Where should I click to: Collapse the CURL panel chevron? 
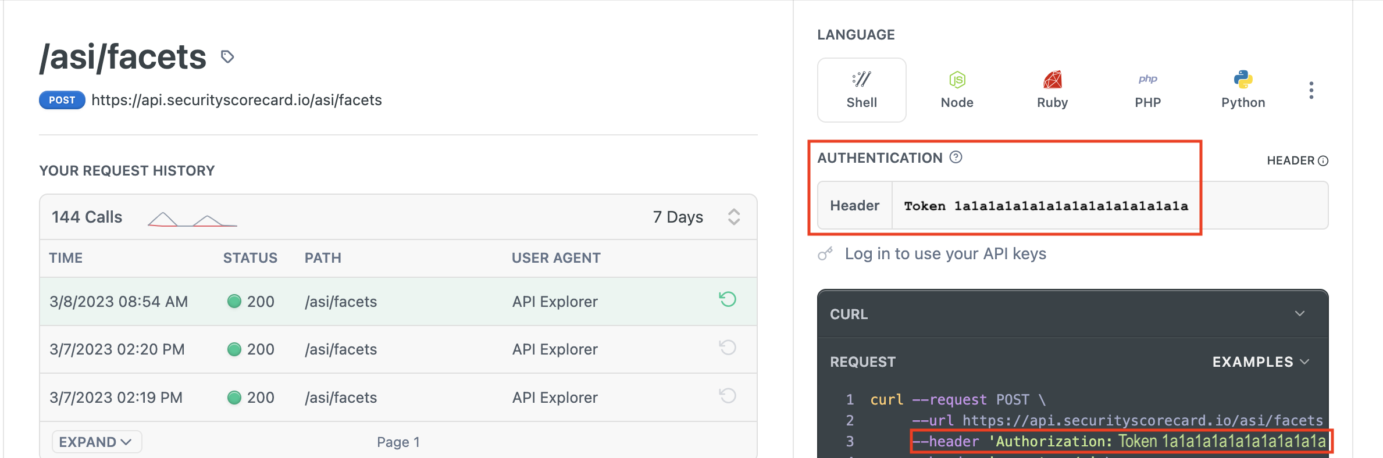tap(1300, 314)
